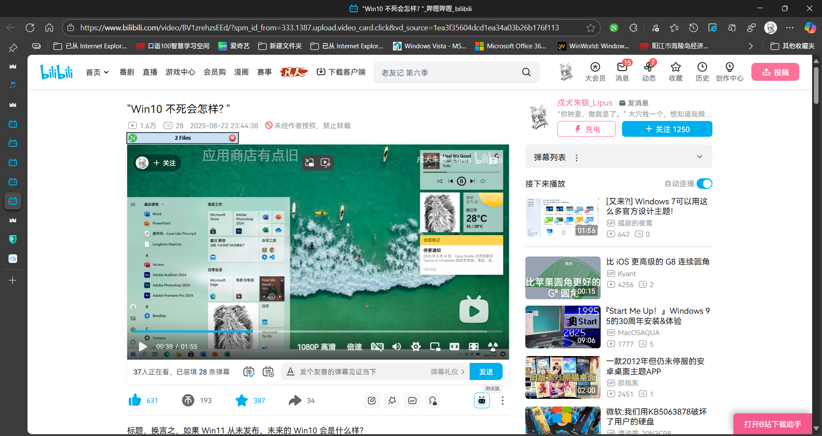The height and width of the screenshot is (436, 822).
Task: Toggle subtitles icon in video player
Action: pos(377,347)
